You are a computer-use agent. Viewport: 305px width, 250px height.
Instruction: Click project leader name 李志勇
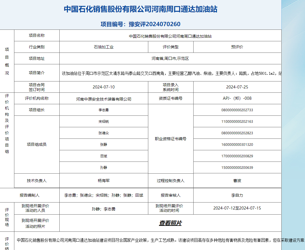[x=104, y=110]
